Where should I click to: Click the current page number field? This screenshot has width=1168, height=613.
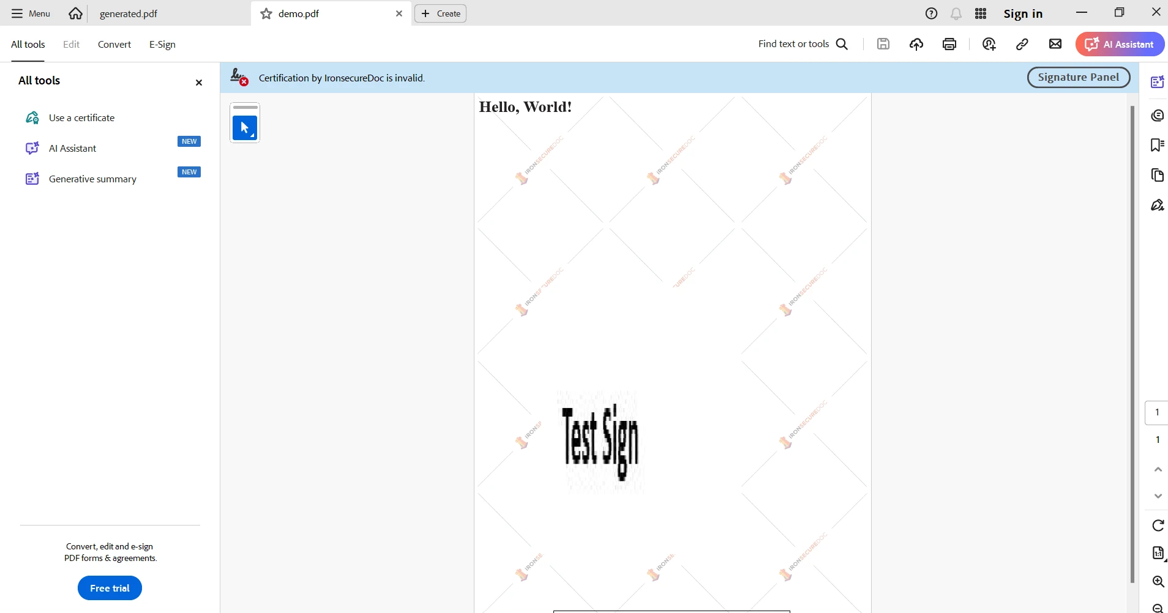point(1156,412)
